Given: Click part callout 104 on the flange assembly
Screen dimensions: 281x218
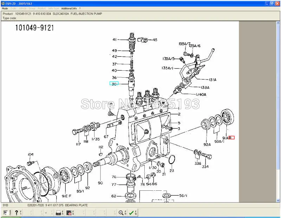Looking at the screenshot, I should pos(30,154).
